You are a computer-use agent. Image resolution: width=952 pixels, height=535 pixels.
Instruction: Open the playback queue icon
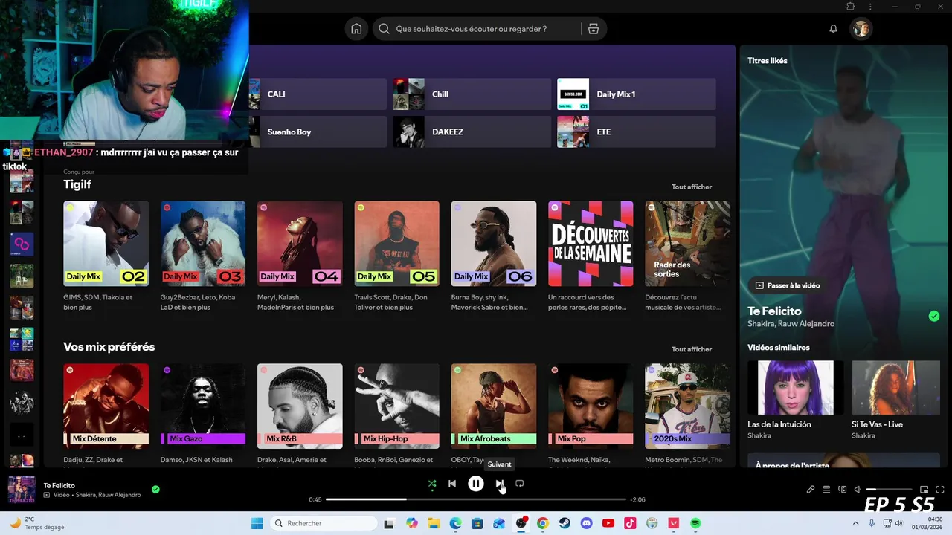826,490
